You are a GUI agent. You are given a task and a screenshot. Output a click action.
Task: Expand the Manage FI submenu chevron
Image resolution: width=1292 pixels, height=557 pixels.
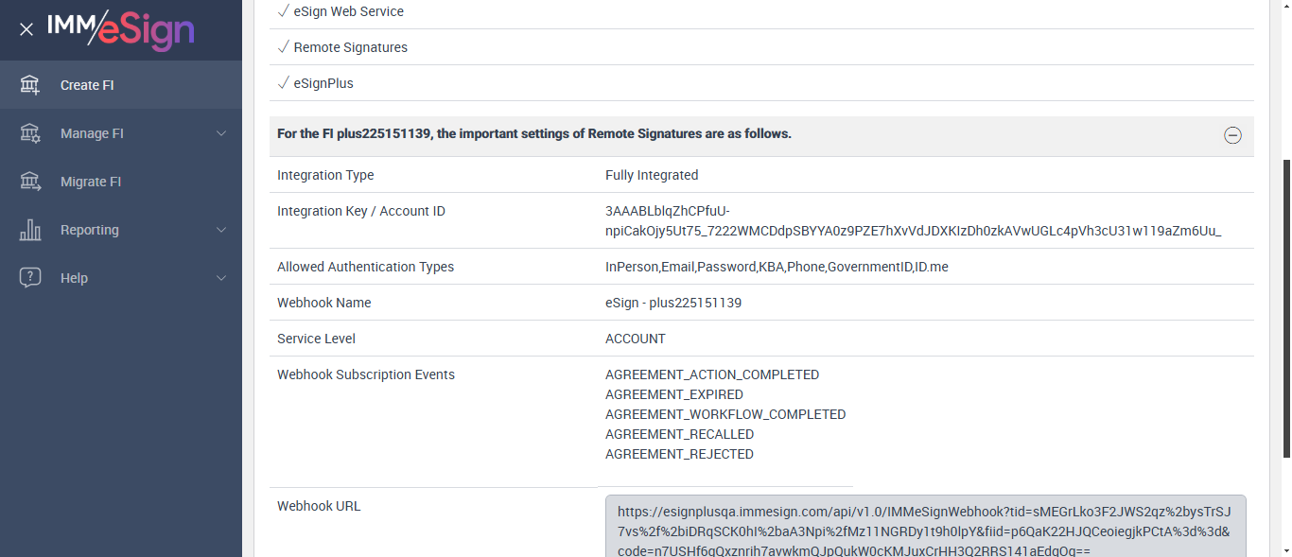coord(221,133)
